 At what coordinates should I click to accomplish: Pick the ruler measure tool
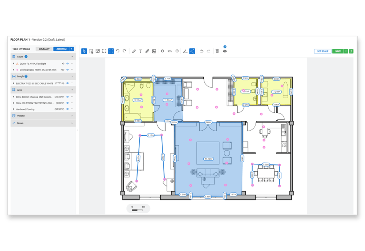[147, 51]
